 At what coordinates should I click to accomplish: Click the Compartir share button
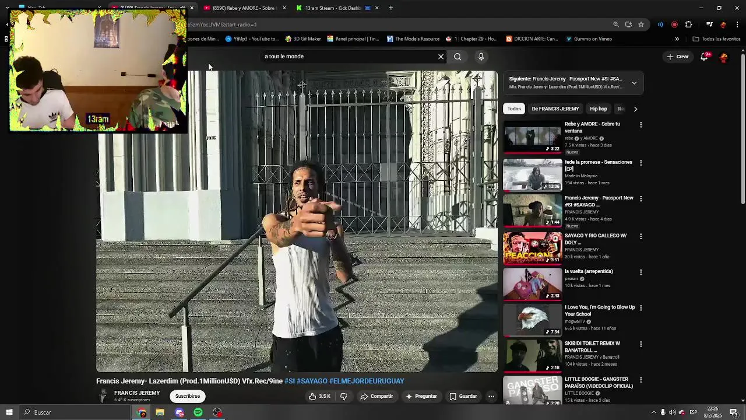[376, 396]
